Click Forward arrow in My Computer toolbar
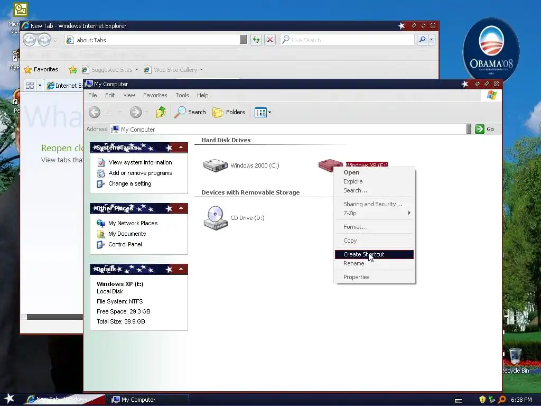Viewport: 541px width, 406px height. tap(136, 112)
